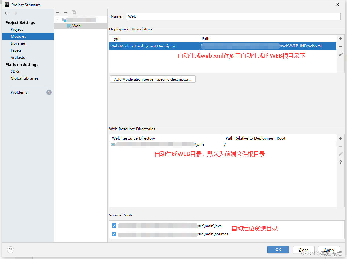Open web resource directories help question mark
Screen dimensions: 347x259
tap(341, 162)
